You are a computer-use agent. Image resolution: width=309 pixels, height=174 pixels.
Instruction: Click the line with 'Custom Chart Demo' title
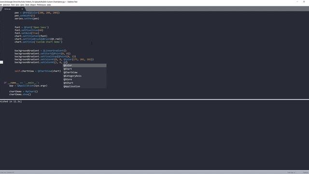[39, 42]
